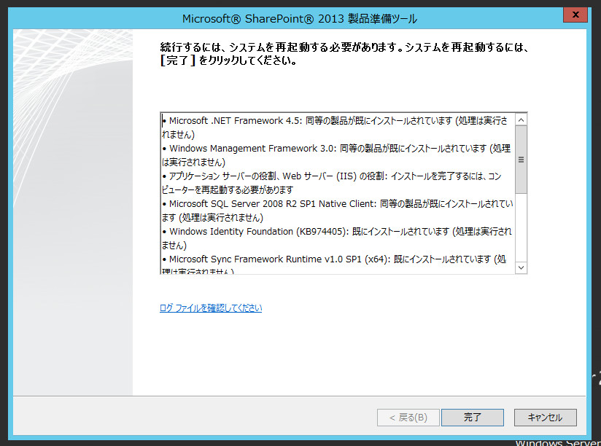Select the アプリケーション サーバーの役割 line
The image size is (601, 446).
[x=332, y=183]
